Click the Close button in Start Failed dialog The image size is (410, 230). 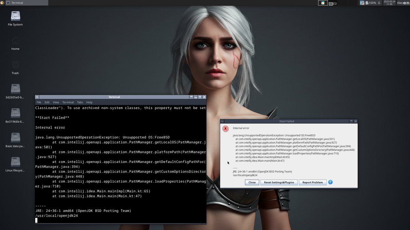click(x=252, y=182)
